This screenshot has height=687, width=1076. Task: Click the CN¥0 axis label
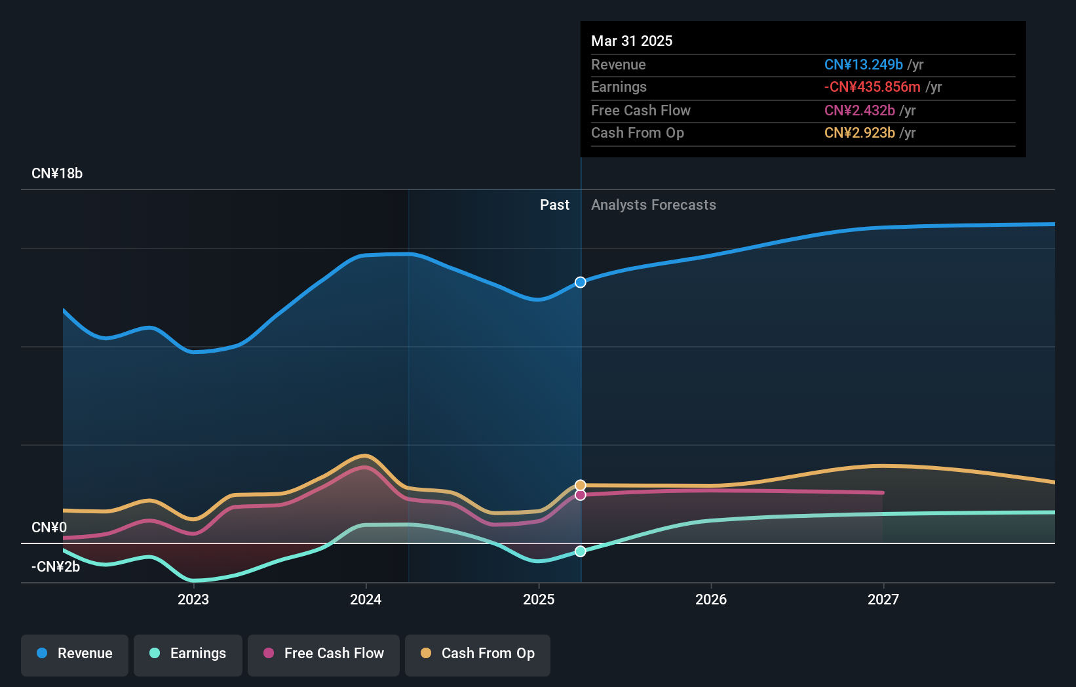click(x=49, y=528)
